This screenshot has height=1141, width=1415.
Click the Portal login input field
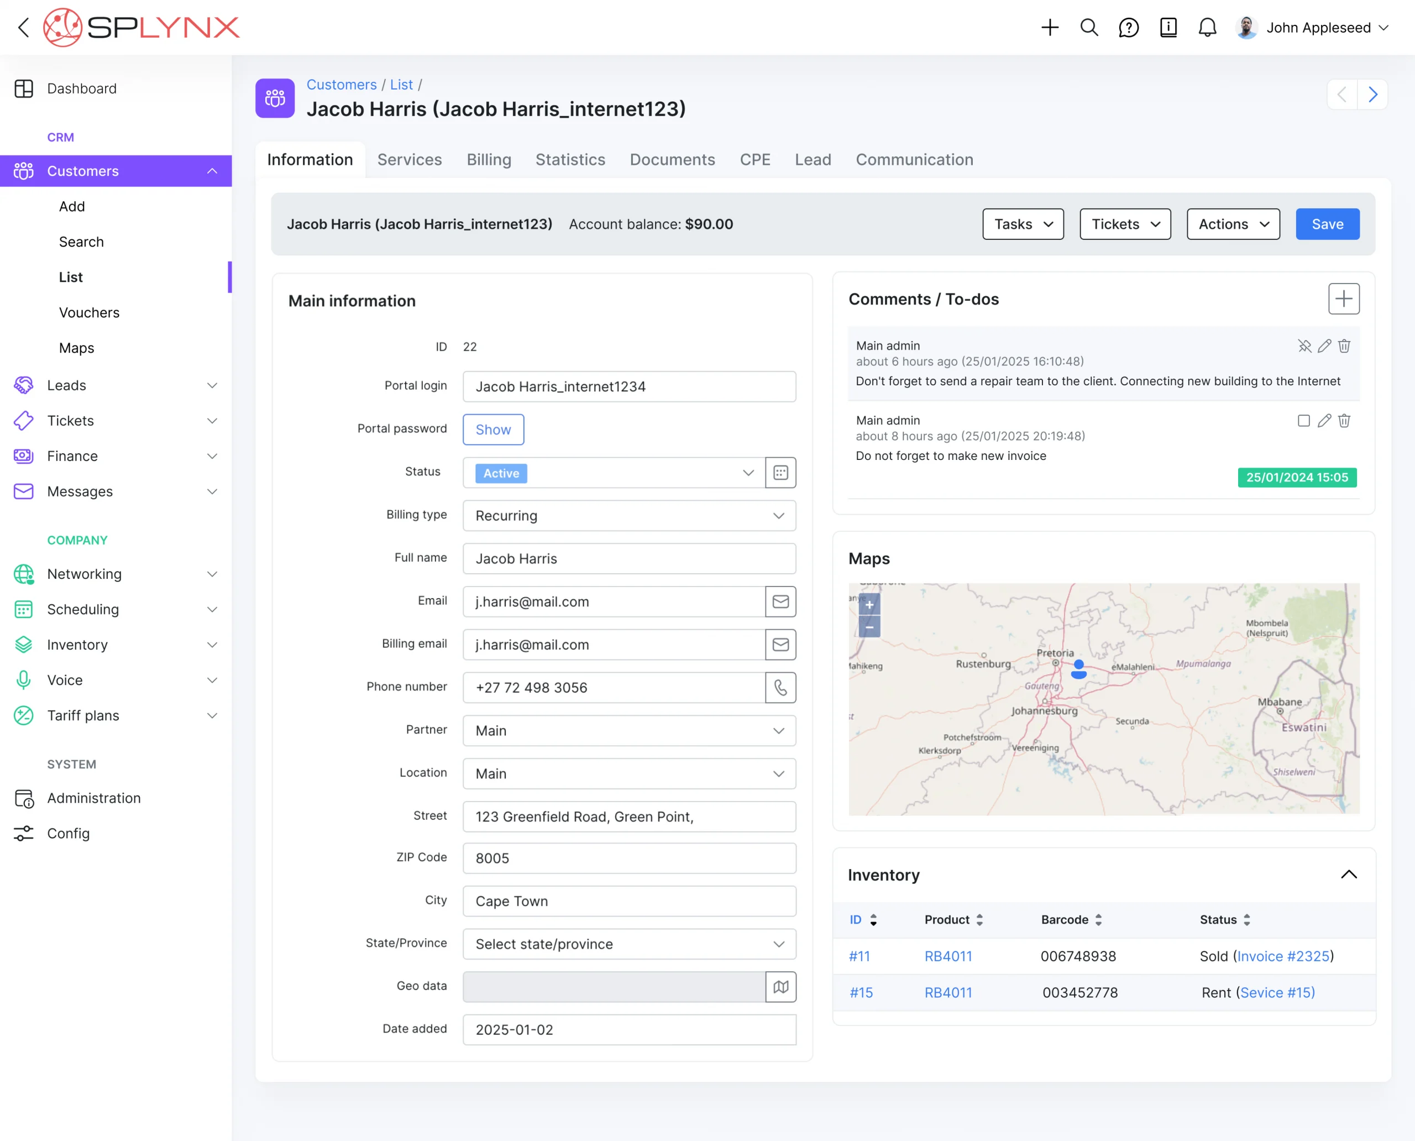point(629,386)
